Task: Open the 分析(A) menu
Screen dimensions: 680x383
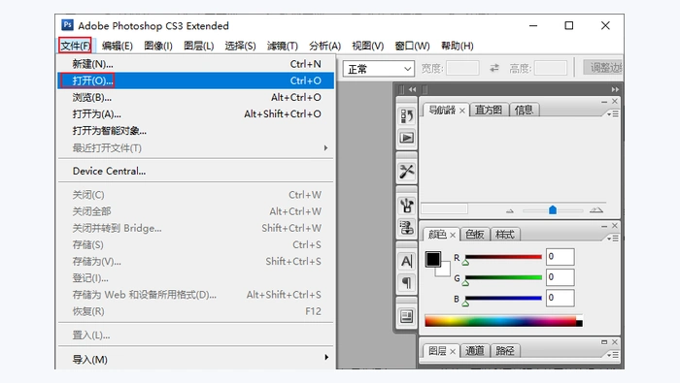Action: point(324,46)
